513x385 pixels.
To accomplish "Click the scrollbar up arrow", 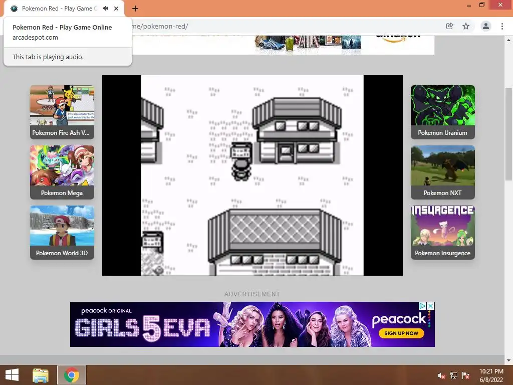I will click(508, 40).
